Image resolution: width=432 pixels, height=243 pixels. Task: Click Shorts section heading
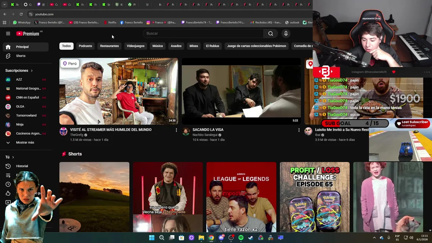(x=75, y=154)
